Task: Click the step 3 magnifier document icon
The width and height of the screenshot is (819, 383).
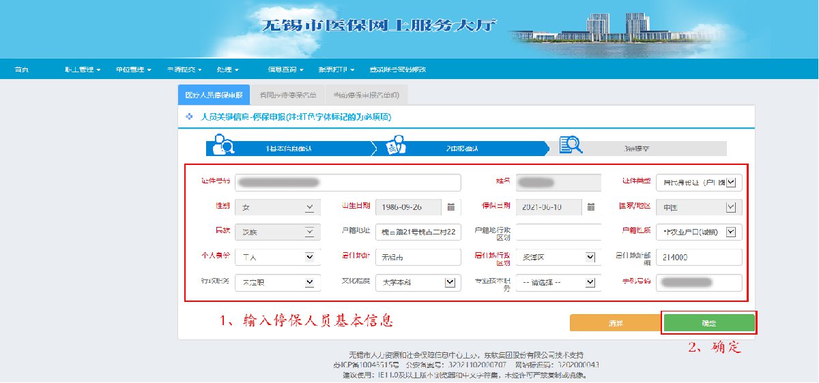Action: pos(570,144)
